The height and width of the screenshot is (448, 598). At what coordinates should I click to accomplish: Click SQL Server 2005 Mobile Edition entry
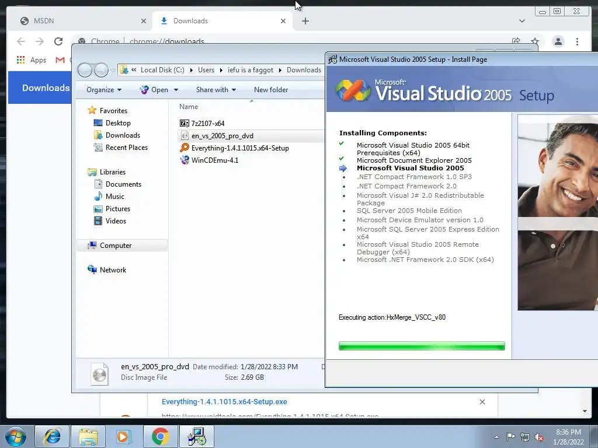[409, 211]
